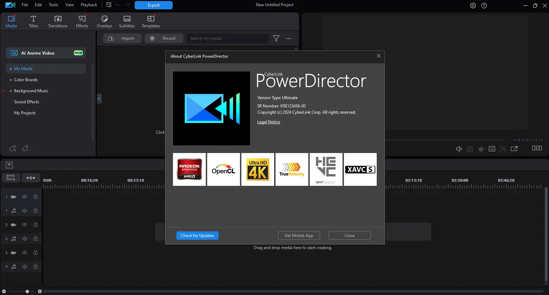Image resolution: width=549 pixels, height=295 pixels.
Task: Lock video track 3
Action: [x=36, y=253]
